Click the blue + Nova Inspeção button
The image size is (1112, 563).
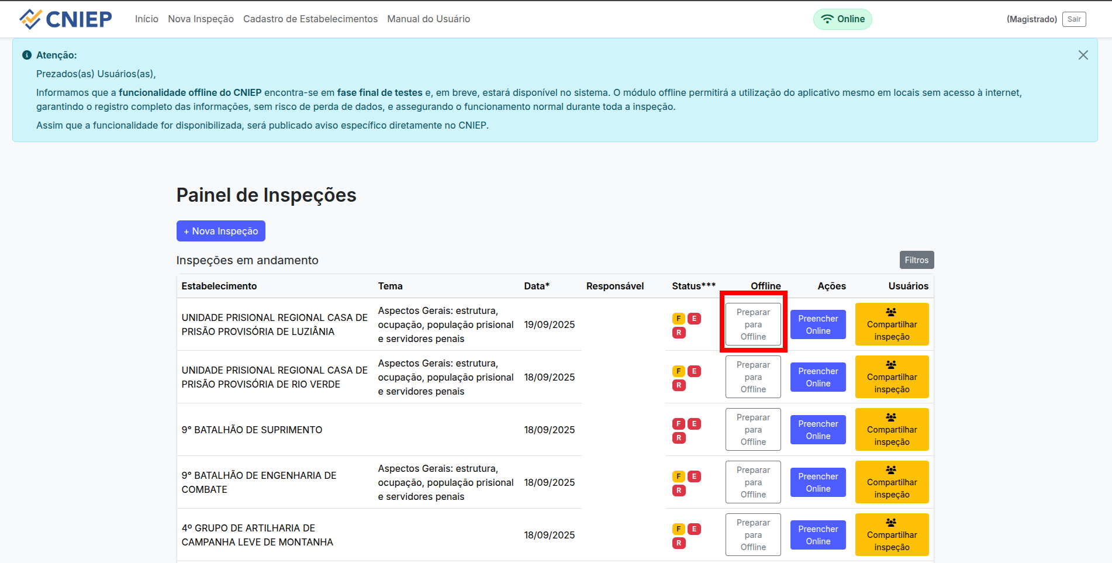[221, 231]
